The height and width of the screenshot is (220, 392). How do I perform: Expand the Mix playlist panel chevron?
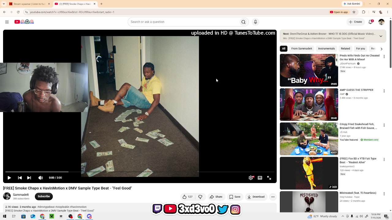381,36
